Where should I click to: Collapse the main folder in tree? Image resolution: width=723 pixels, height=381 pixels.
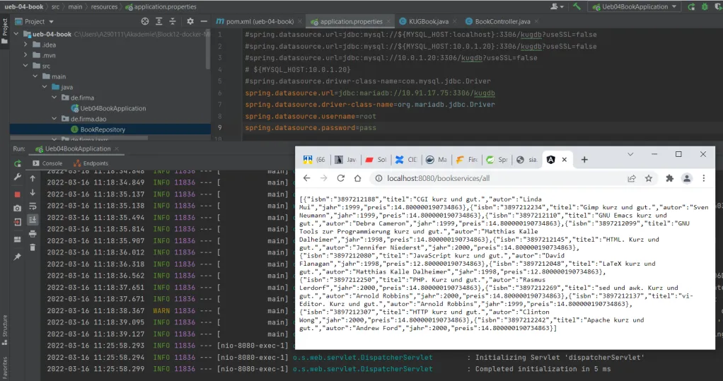coord(35,76)
